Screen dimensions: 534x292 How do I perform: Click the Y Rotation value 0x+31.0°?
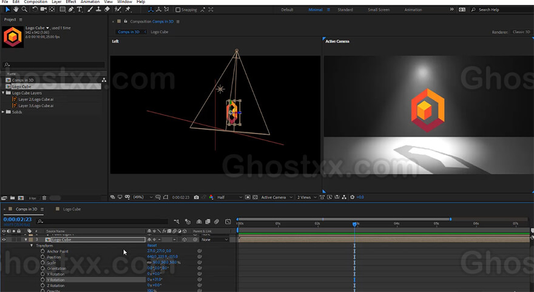[x=155, y=280]
